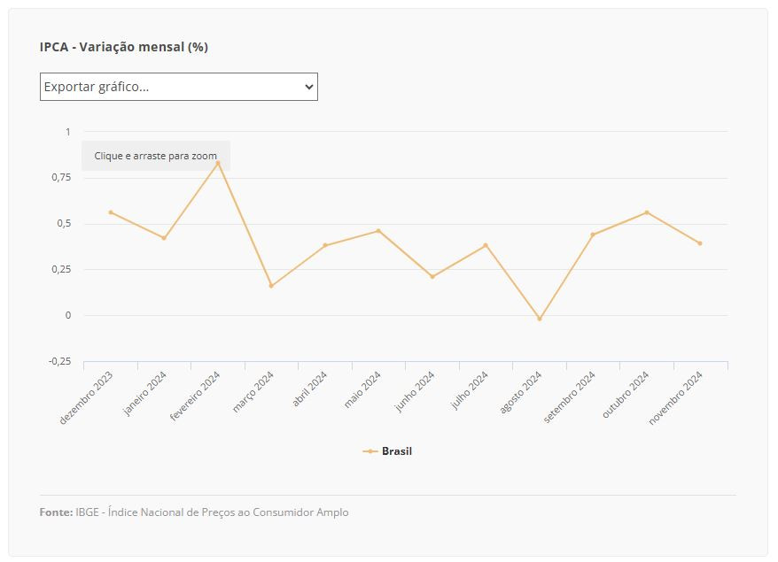The image size is (778, 562).
Task: Click the 'Clique e arraste para zoom' tooltip
Action: [x=156, y=156]
